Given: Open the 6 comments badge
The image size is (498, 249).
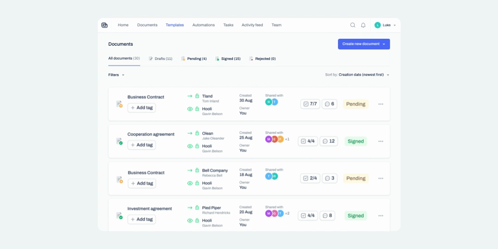Looking at the screenshot, I should coord(329,104).
